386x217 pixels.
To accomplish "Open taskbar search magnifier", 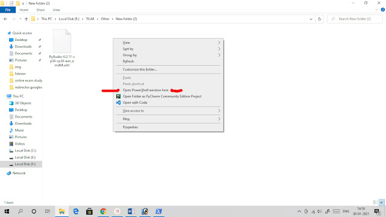I will click(x=21, y=212).
